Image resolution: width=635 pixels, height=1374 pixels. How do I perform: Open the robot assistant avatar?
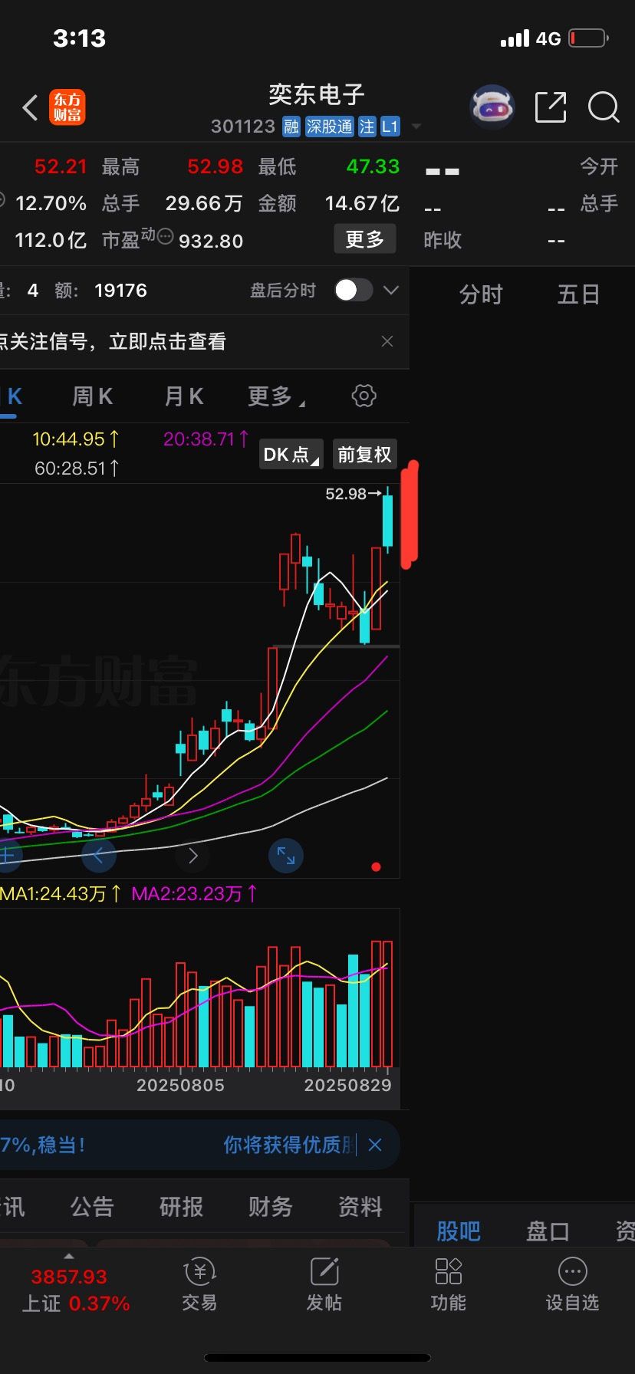coord(492,107)
